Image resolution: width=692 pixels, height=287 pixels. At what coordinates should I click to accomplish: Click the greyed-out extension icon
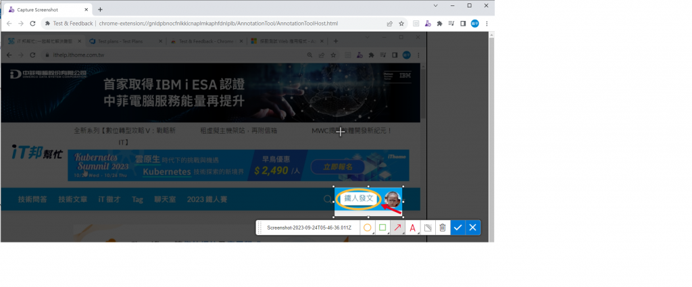(416, 24)
